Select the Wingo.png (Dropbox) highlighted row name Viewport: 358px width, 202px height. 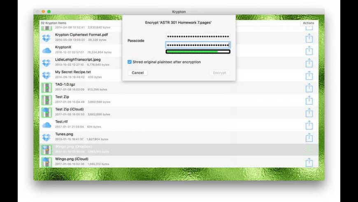(74, 146)
